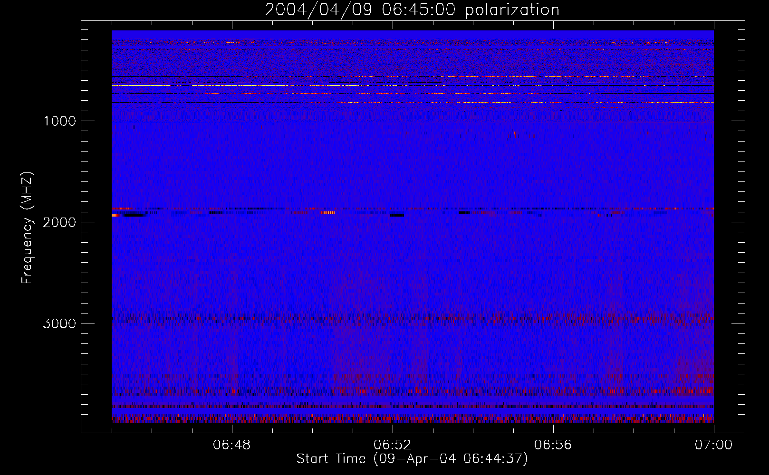Click the "06:48" time axis label
The height and width of the screenshot is (475, 769).
tap(232, 445)
